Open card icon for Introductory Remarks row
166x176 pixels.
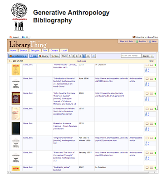click(151, 79)
